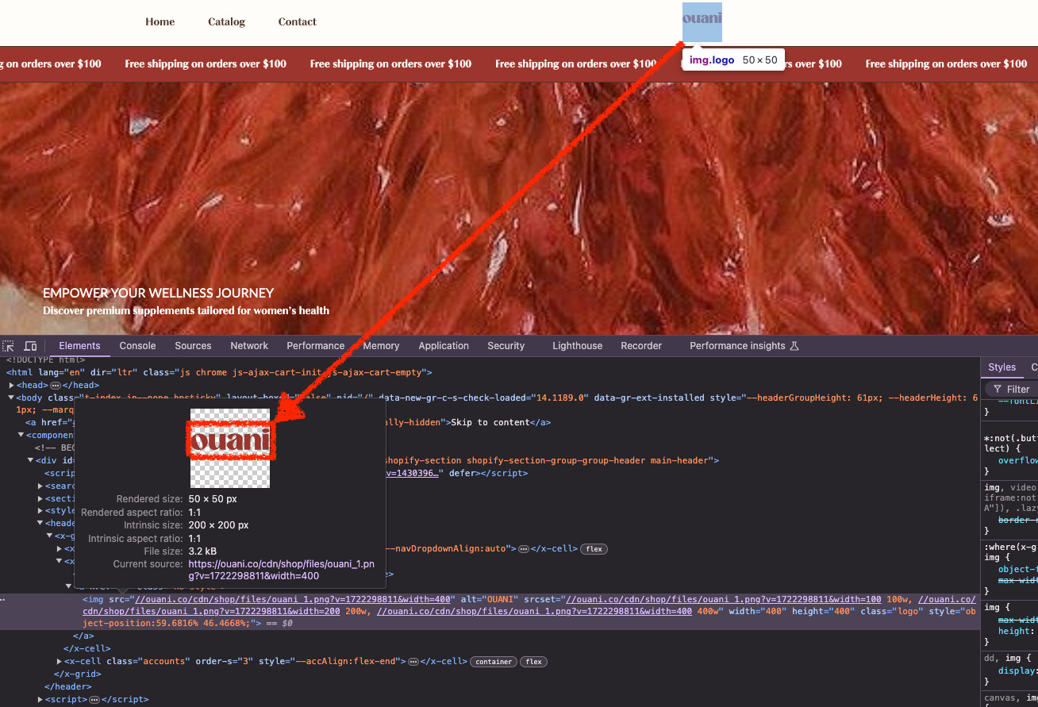This screenshot has width=1038, height=707.
Task: Open the Current source URL in the image tooltip
Action: coord(281,570)
